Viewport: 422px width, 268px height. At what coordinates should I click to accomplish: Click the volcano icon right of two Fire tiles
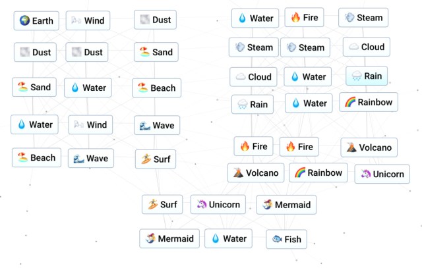pos(351,148)
